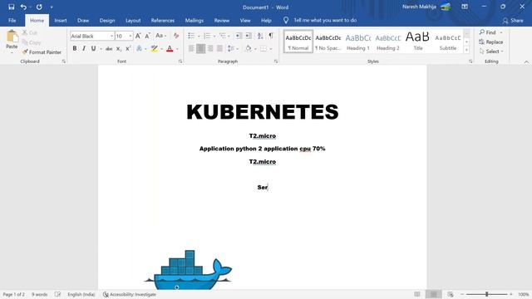Toggle Superscript formatting
Viewport: 532px width, 299px height.
point(128,49)
